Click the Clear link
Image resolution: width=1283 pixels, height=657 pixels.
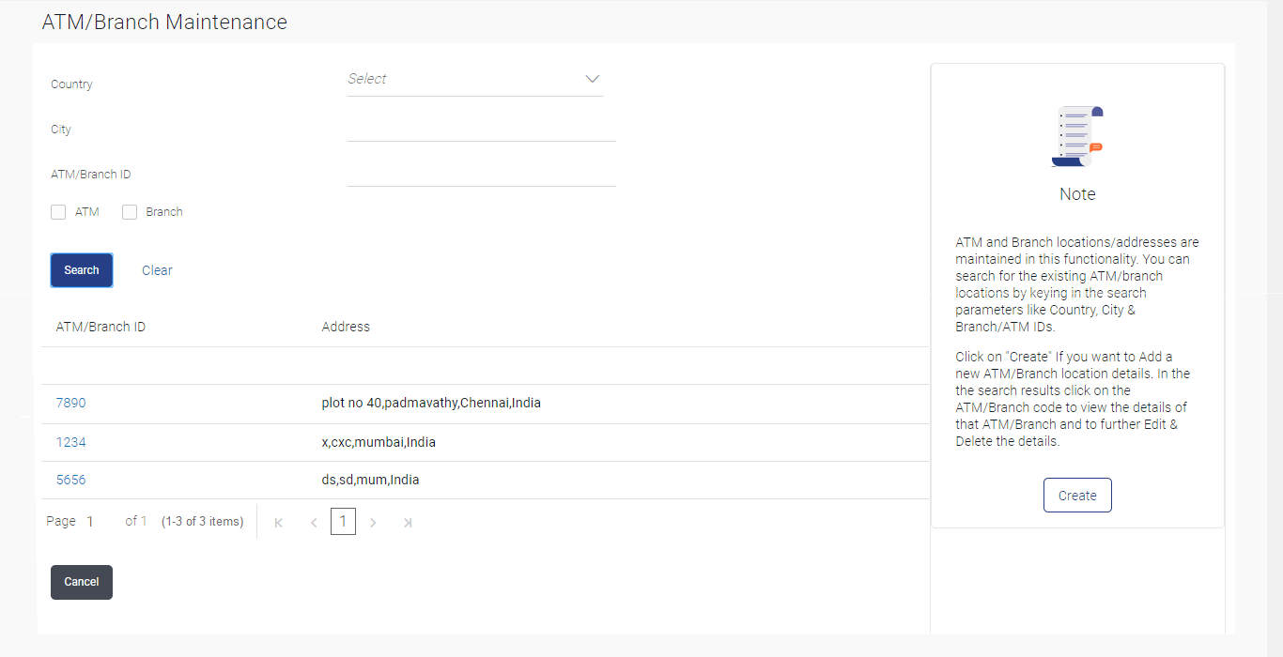pyautogui.click(x=157, y=270)
